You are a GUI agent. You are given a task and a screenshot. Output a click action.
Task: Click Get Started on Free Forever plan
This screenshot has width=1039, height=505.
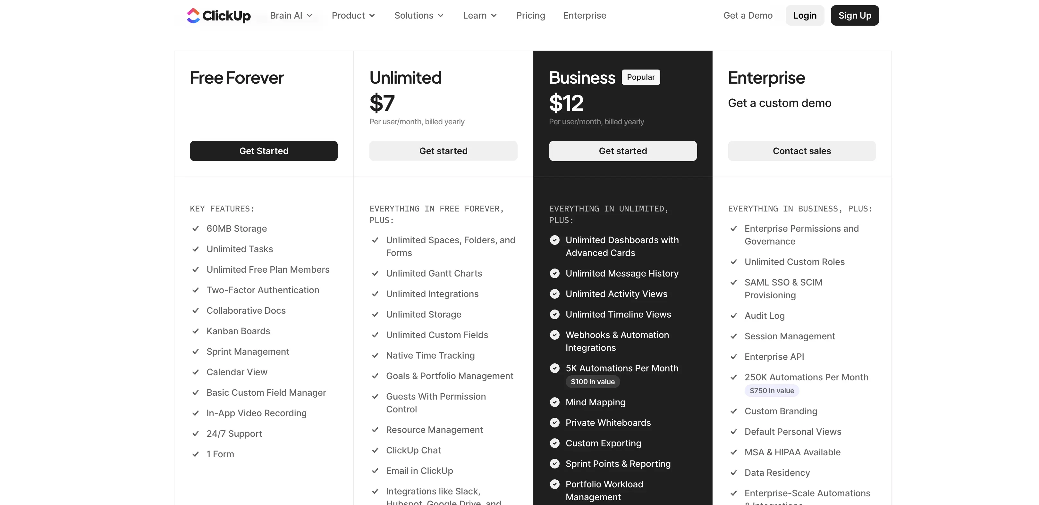(x=264, y=151)
